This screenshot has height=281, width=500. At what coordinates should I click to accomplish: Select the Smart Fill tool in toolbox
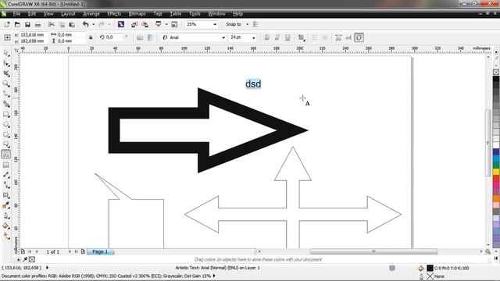pyautogui.click(x=6, y=104)
